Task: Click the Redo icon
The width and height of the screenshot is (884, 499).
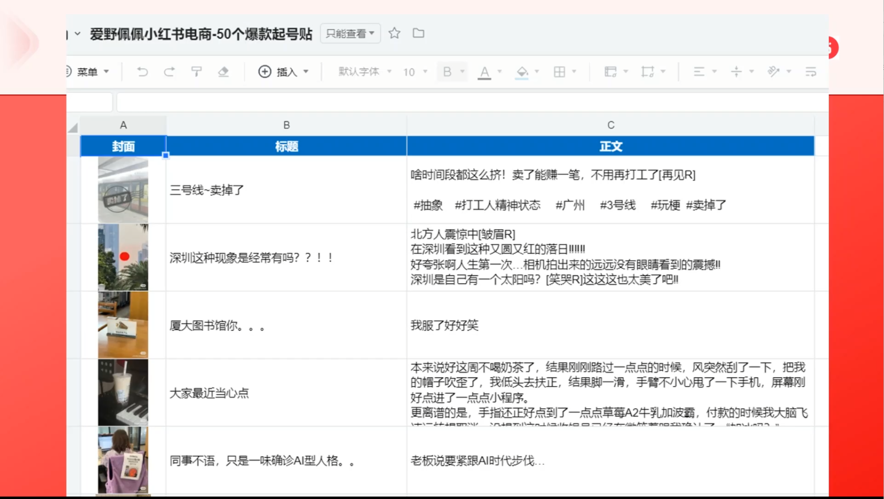Action: [x=169, y=72]
